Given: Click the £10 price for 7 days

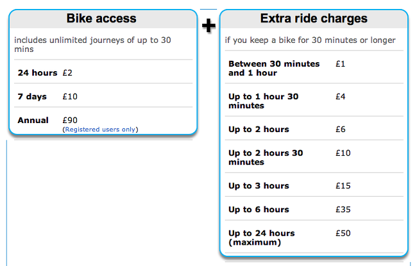Looking at the screenshot, I should [x=70, y=96].
